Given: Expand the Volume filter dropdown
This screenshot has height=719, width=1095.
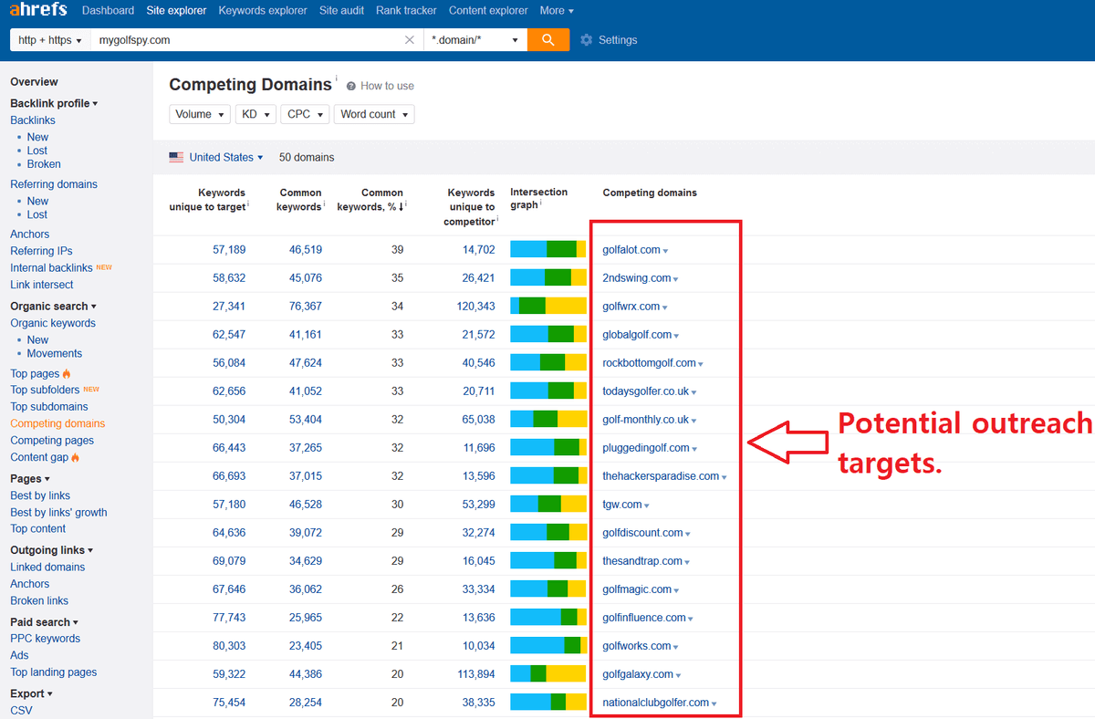Looking at the screenshot, I should [x=200, y=114].
